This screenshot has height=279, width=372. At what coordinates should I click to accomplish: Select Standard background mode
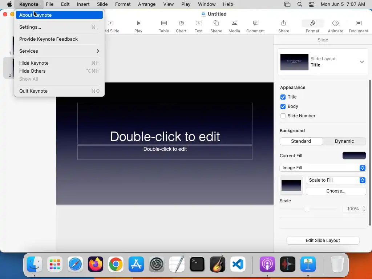click(301, 141)
